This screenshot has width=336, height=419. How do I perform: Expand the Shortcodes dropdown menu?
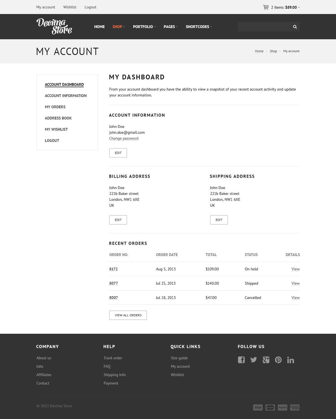point(199,27)
